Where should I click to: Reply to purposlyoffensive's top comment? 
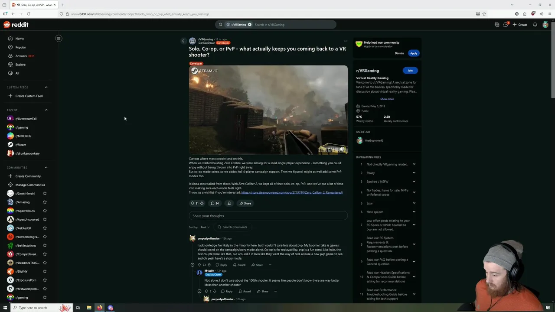[x=222, y=265]
